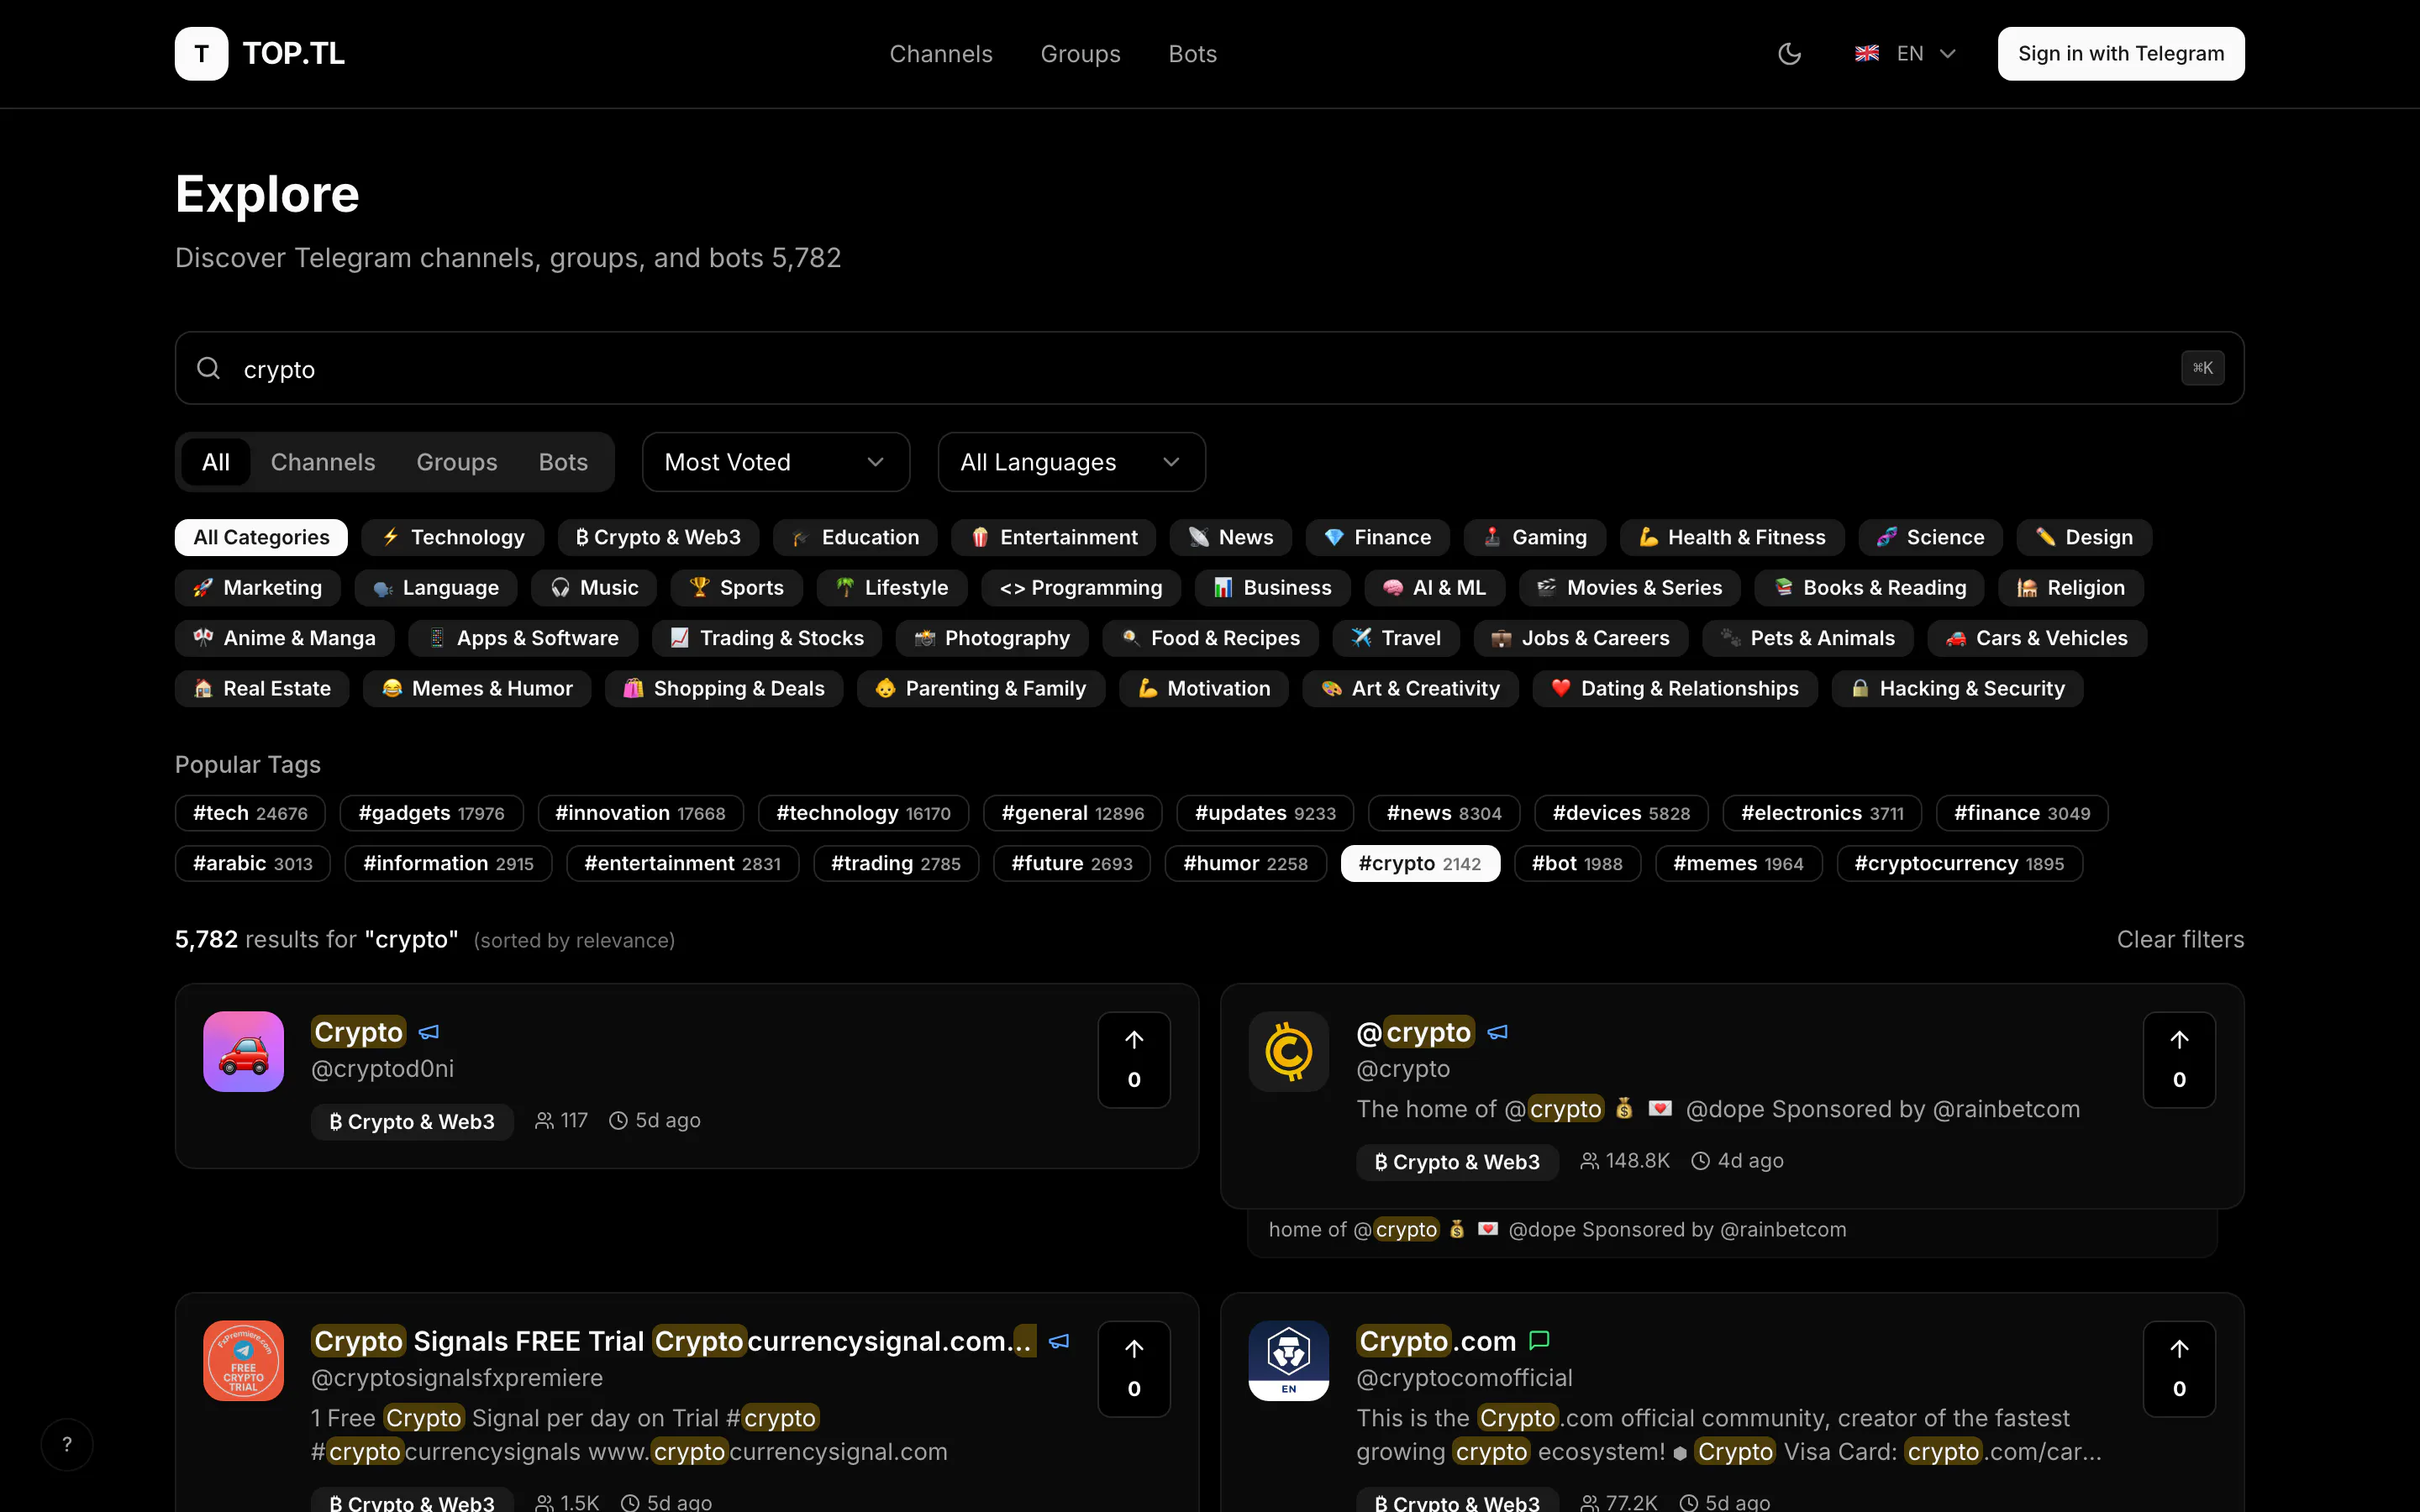Click megaphone icon beside Crypto Signals title
Screen dimensions: 2420x1512
coord(1059,1341)
